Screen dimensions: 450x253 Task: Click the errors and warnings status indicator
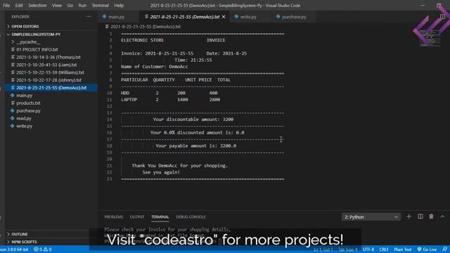42,249
